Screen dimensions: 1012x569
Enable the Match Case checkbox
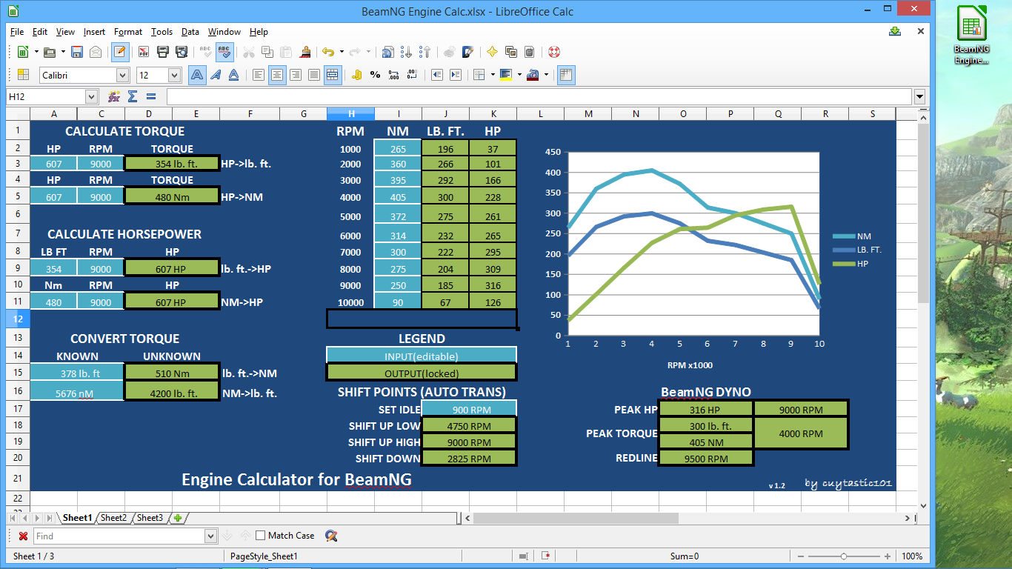pos(260,536)
